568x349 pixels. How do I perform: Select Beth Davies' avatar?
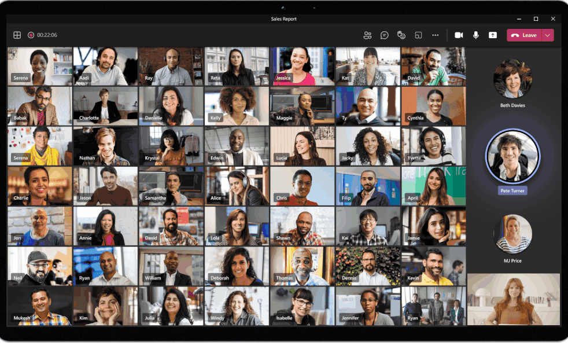[x=512, y=79]
